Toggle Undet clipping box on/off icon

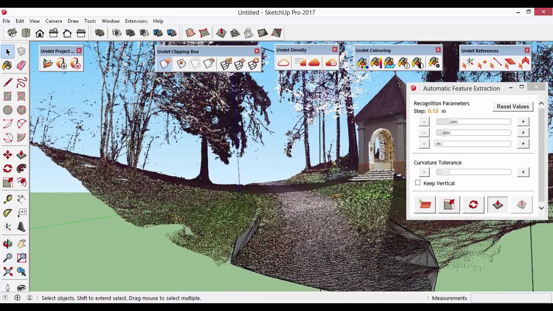(165, 64)
